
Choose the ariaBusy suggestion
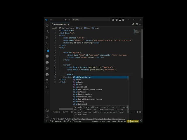pyautogui.click(x=100, y=101)
